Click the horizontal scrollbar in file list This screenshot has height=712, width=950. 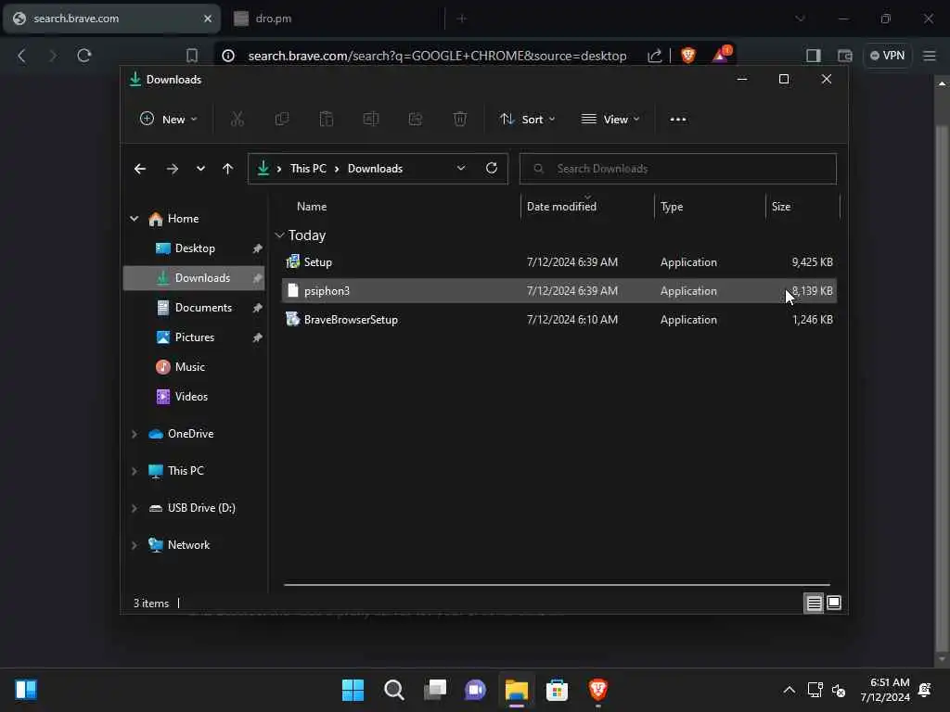click(557, 585)
